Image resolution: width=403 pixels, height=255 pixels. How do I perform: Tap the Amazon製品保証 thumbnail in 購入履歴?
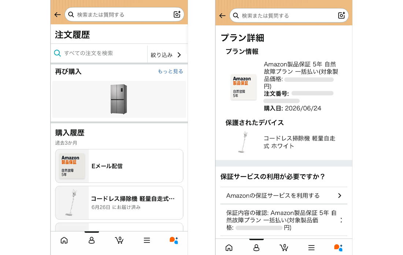click(72, 166)
